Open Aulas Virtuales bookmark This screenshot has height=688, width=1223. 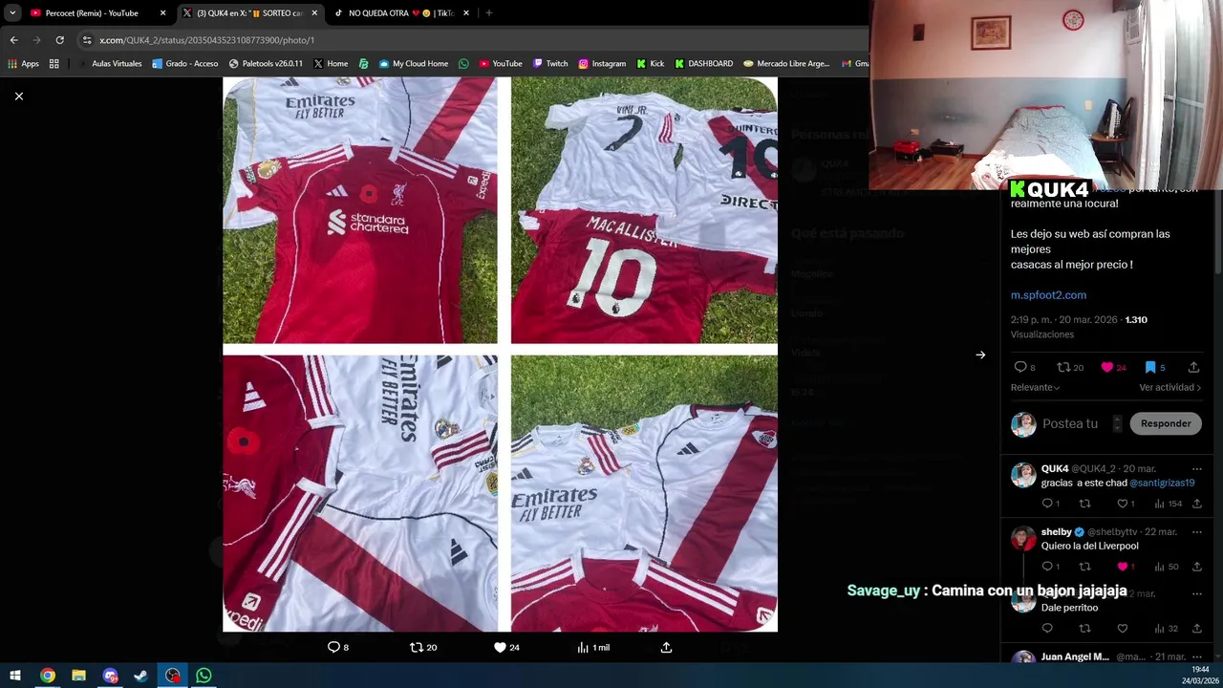pos(110,64)
